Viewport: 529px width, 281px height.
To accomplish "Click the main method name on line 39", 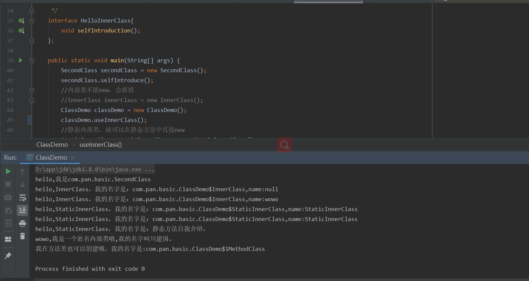I will [117, 60].
